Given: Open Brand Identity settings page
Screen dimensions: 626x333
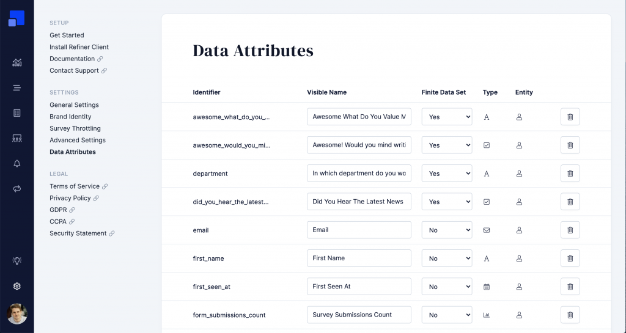Looking at the screenshot, I should (x=70, y=117).
